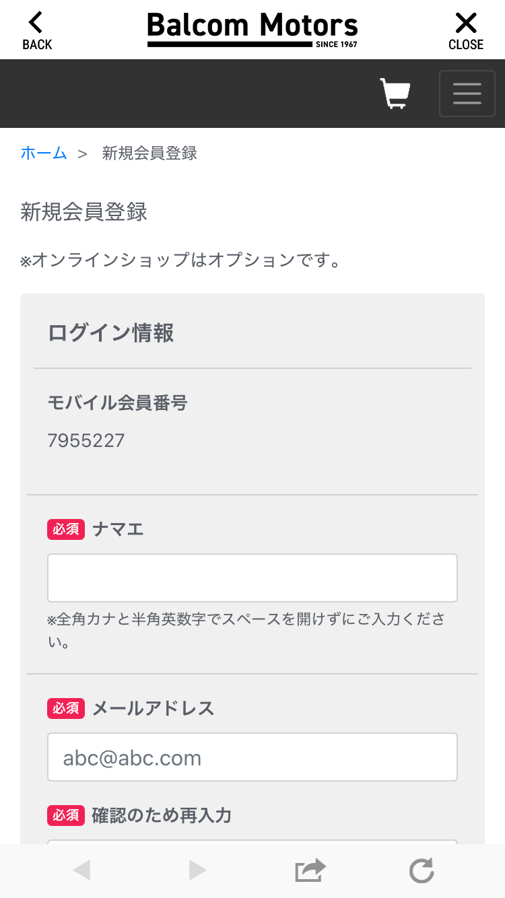Click the 必須 badge beside ナマエ
The image size is (505, 898).
66,529
